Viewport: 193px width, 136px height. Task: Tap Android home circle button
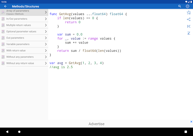pos(19,132)
